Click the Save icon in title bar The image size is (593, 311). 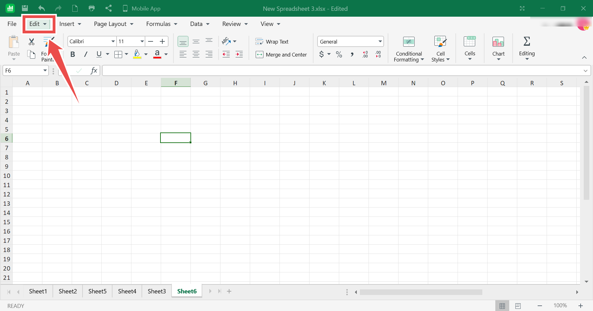(x=25, y=8)
